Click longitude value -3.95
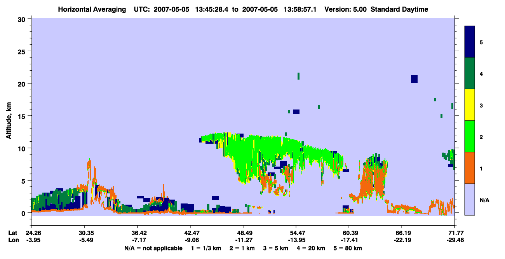 (33, 240)
